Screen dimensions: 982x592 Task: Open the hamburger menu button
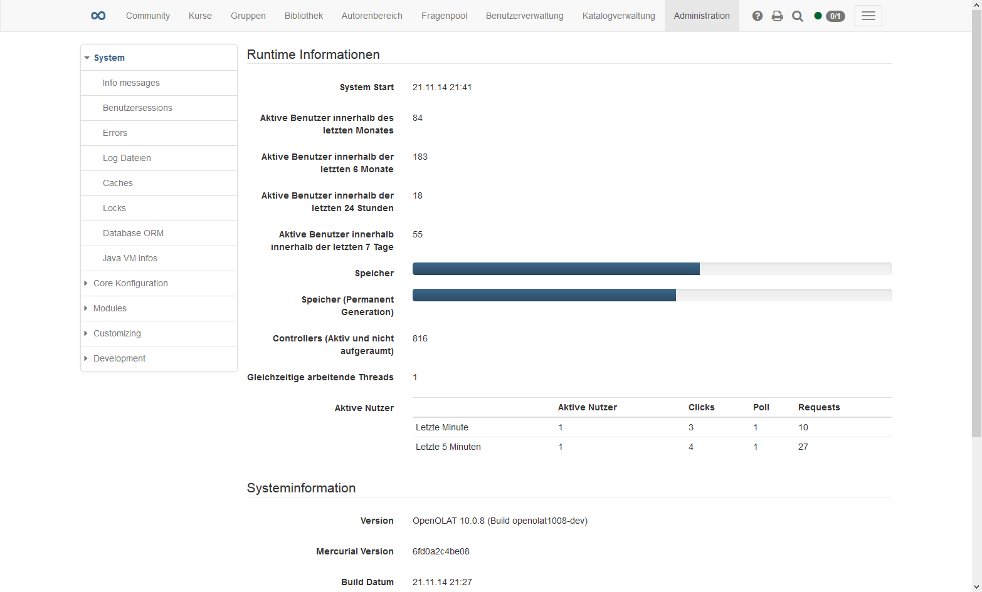click(x=868, y=16)
